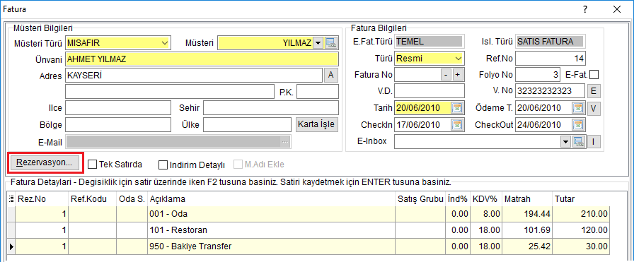Click the Bölge input field

(x=118, y=125)
